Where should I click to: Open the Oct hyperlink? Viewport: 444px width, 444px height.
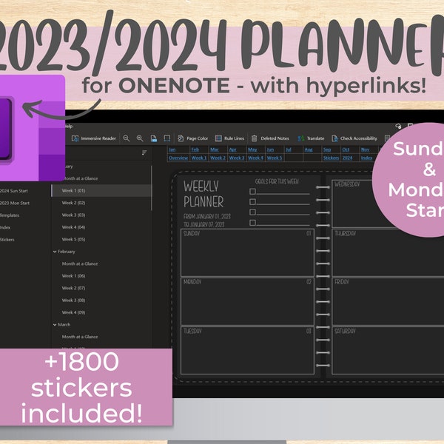[x=346, y=149]
